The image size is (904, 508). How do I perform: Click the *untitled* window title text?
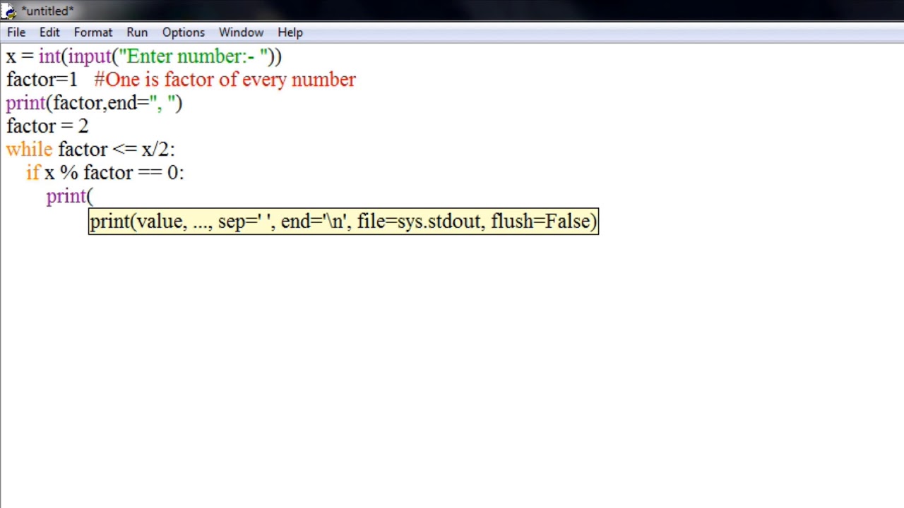47,11
